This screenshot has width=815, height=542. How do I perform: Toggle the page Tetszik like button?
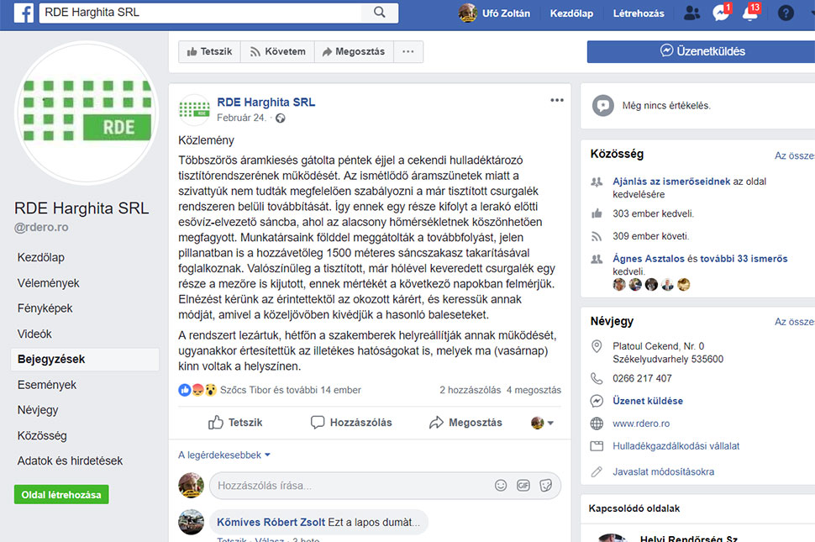click(208, 51)
